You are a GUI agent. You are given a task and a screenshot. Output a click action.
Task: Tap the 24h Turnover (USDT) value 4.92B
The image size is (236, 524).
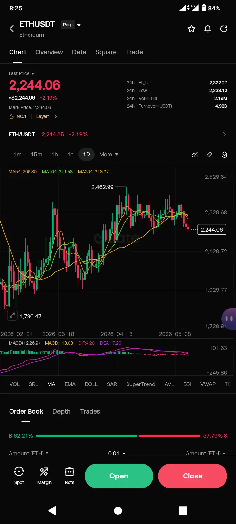[221, 106]
